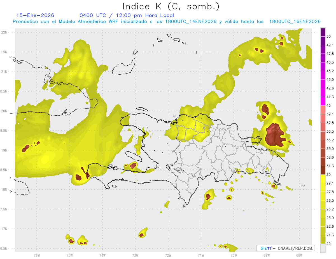Click the '18N' latitude label
336x259 pixels.
[4, 189]
